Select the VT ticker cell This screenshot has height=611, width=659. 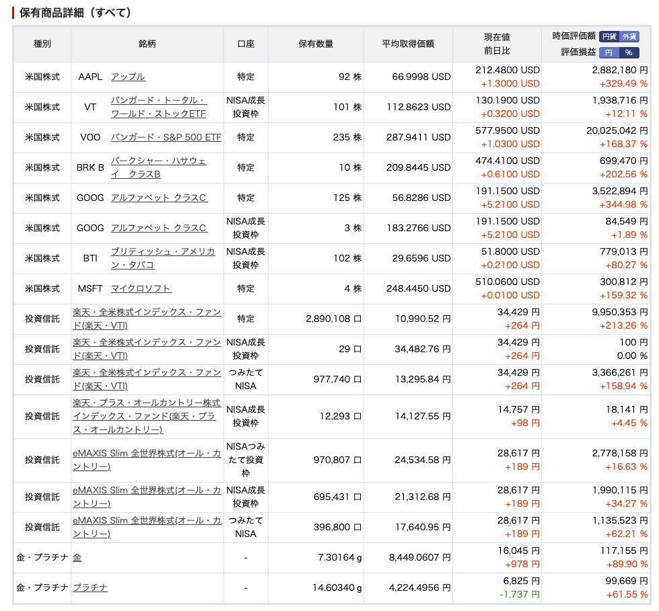pos(90,107)
